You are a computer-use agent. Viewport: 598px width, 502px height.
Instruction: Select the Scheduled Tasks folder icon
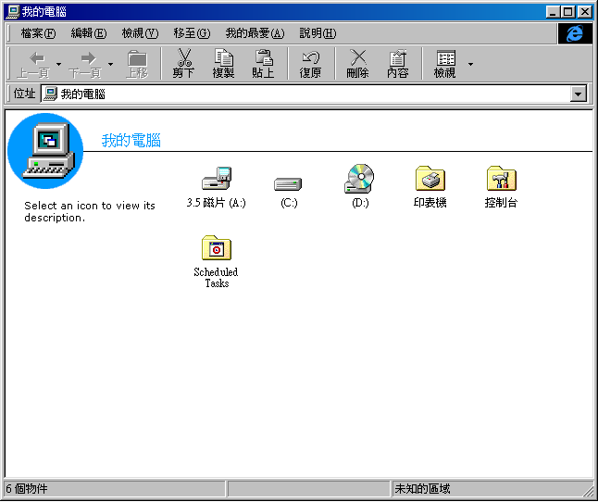click(x=217, y=248)
